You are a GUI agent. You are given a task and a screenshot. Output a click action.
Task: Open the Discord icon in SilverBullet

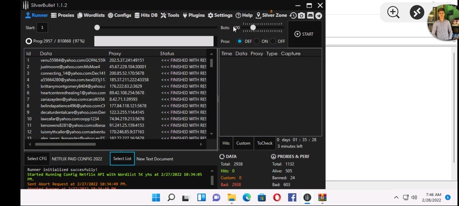pos(310,16)
